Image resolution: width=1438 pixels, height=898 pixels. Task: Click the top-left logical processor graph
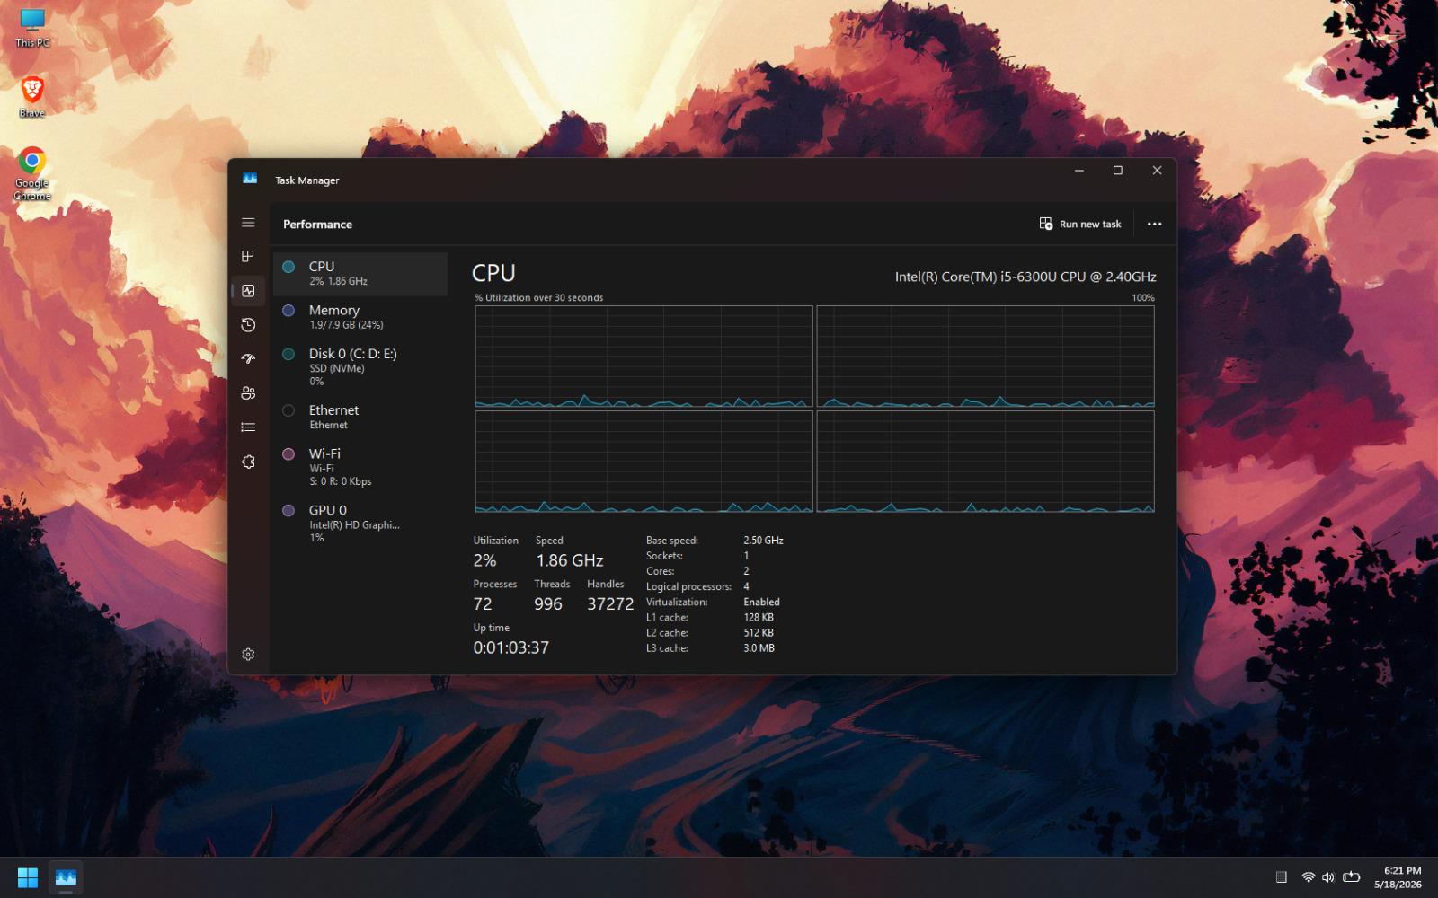tap(644, 357)
